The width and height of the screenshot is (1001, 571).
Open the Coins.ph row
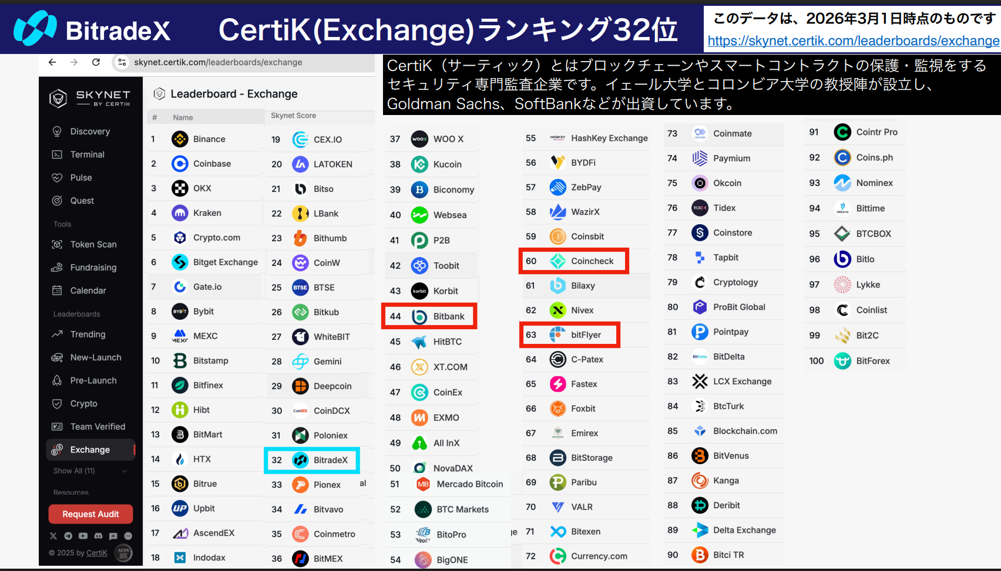click(855, 157)
